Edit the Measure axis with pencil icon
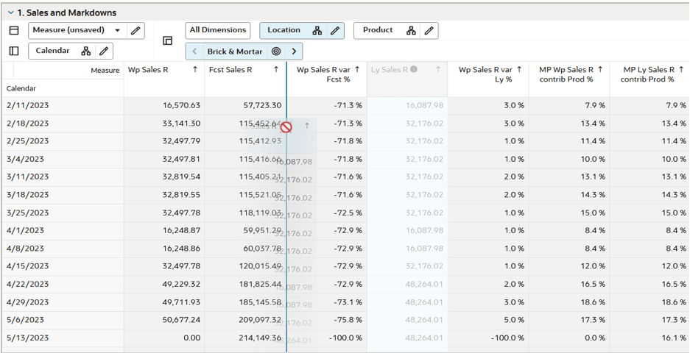 pos(135,30)
